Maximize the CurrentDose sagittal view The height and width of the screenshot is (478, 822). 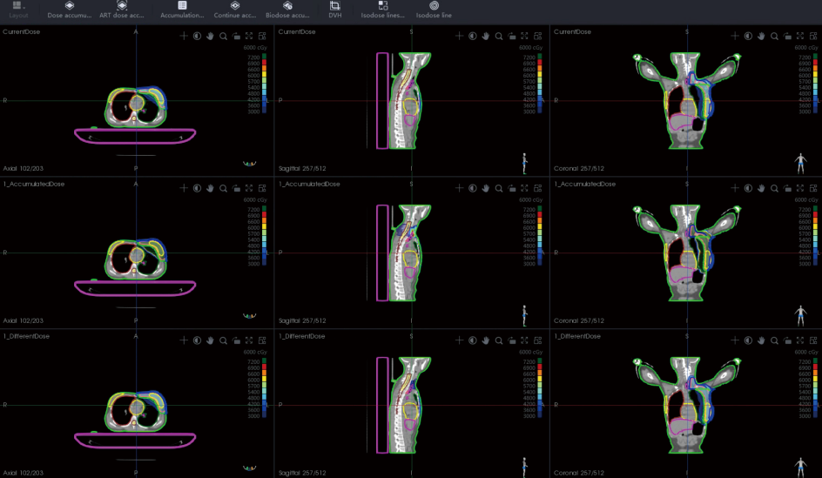click(x=524, y=36)
